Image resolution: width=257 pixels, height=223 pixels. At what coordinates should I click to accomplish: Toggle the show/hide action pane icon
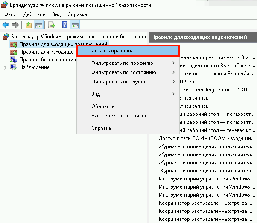[x=75, y=25]
